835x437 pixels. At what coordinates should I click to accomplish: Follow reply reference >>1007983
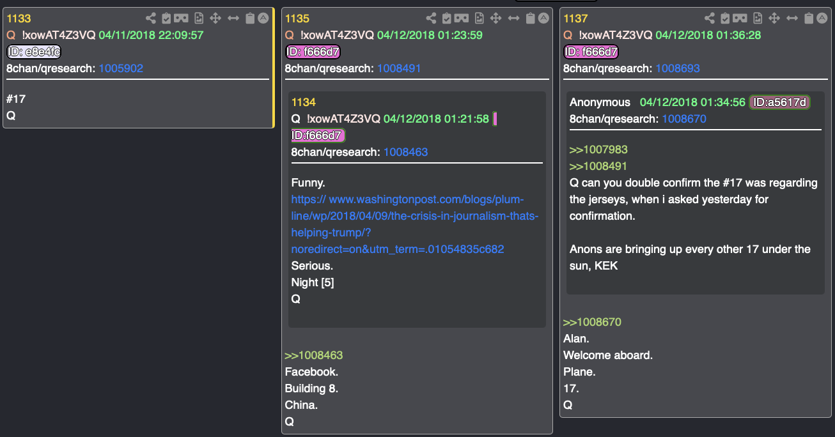(x=599, y=149)
